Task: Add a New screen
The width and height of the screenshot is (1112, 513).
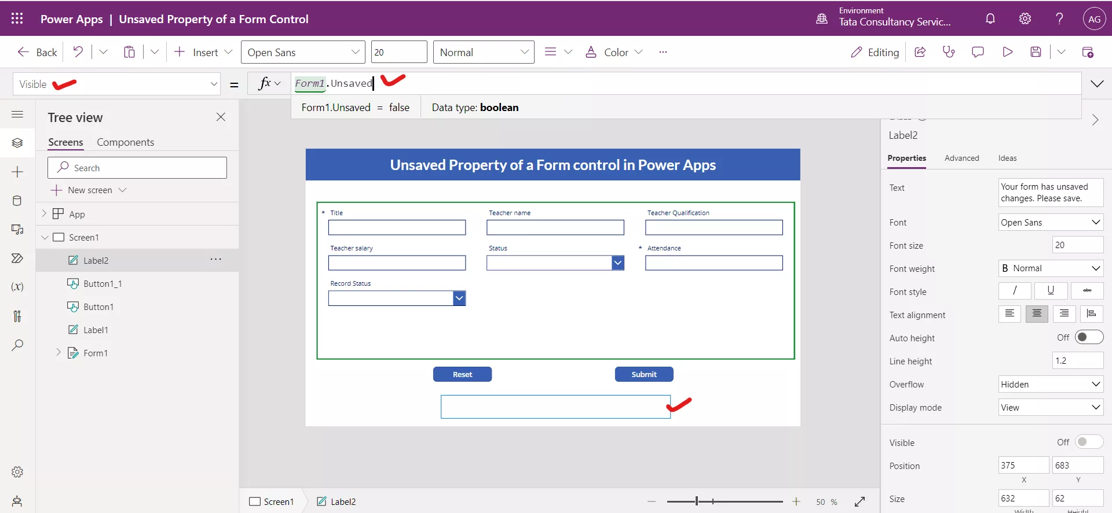Action: pyautogui.click(x=89, y=190)
